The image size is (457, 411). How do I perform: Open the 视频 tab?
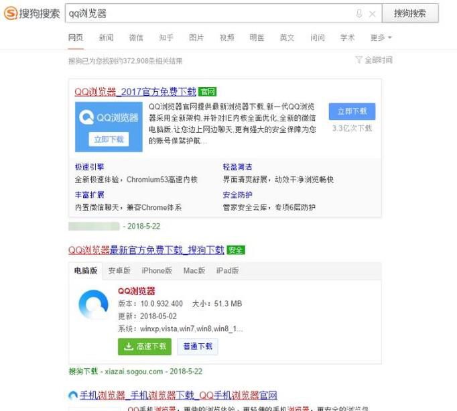tap(226, 38)
